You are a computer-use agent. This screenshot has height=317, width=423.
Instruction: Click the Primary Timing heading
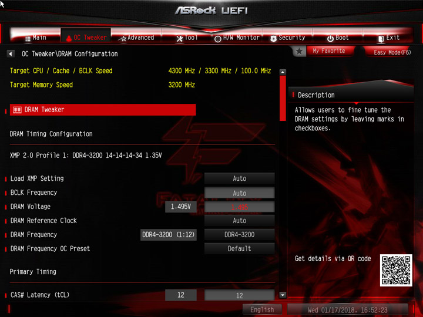[x=33, y=272]
